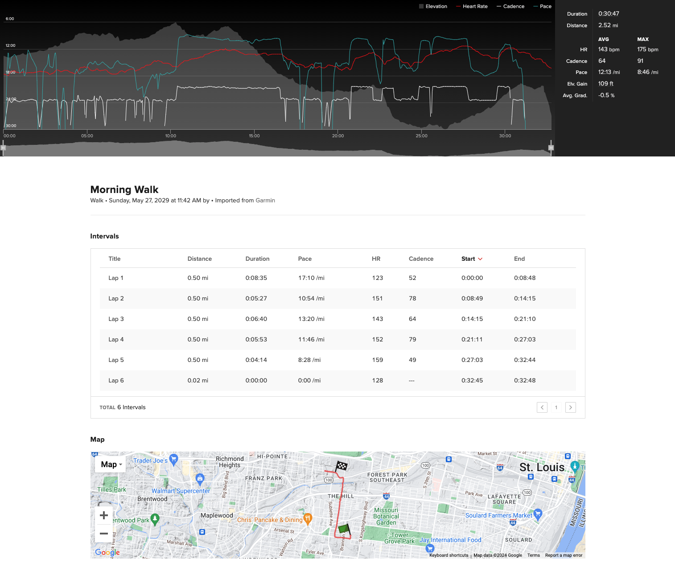Click the Google logo on map

pos(107,552)
